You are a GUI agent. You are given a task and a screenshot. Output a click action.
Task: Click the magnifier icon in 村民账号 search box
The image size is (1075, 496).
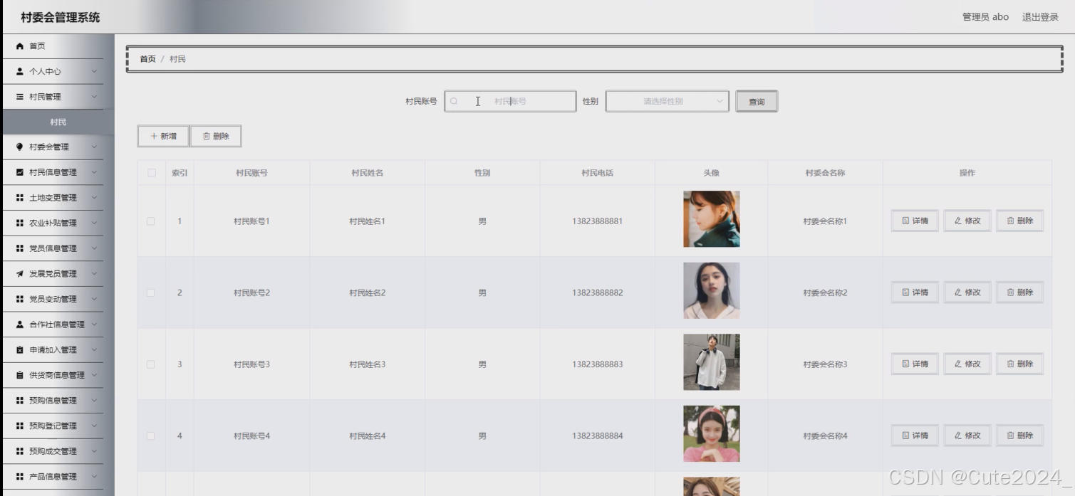coord(454,101)
